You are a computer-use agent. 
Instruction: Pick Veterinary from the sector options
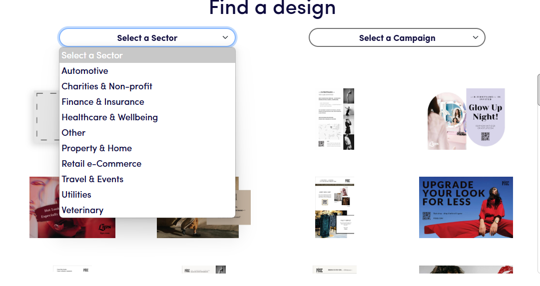pos(82,210)
